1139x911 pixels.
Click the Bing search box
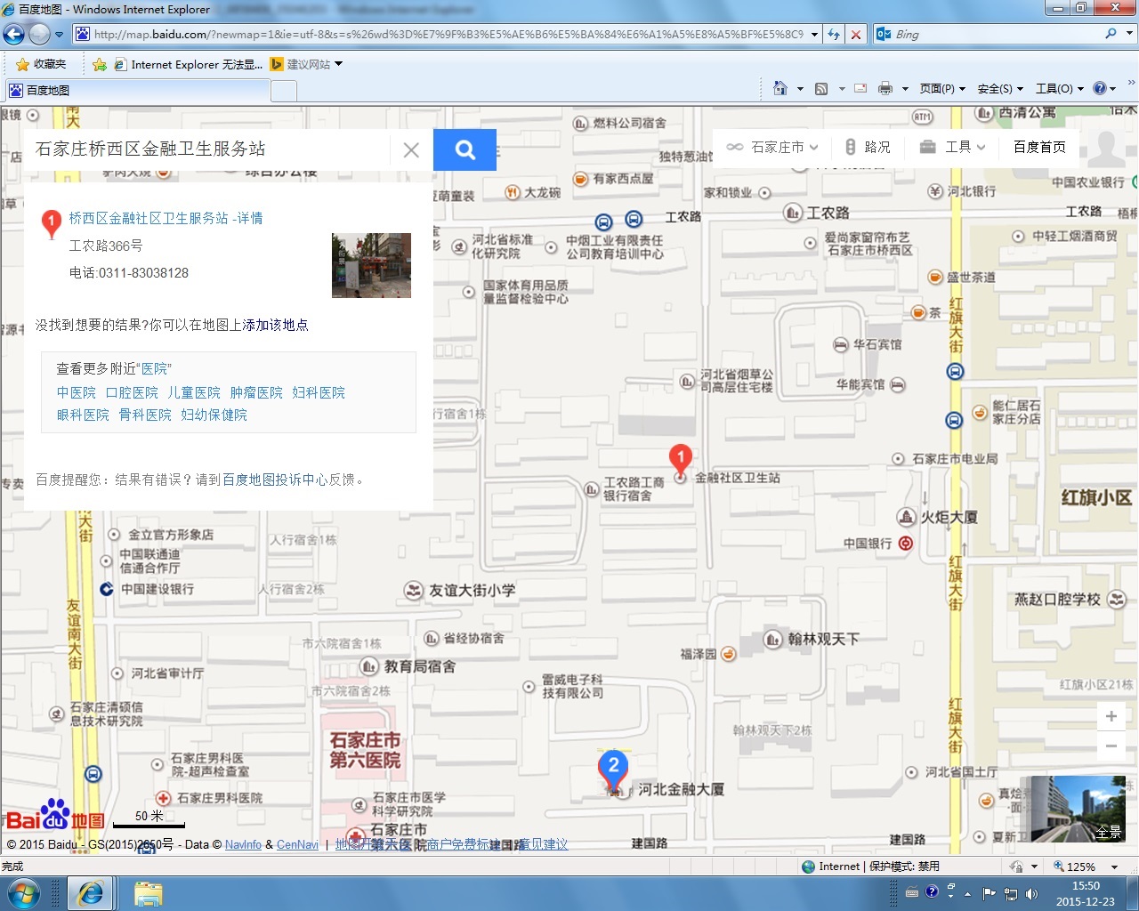click(998, 34)
